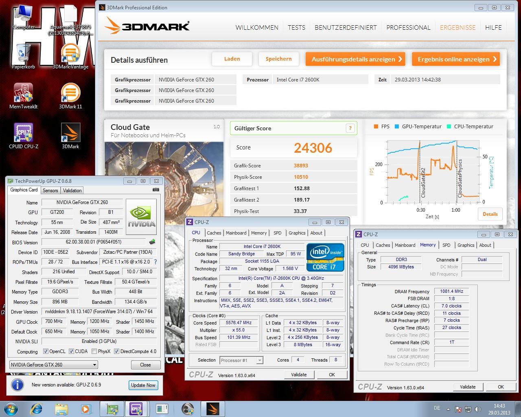Click the Laden button

(x=232, y=59)
